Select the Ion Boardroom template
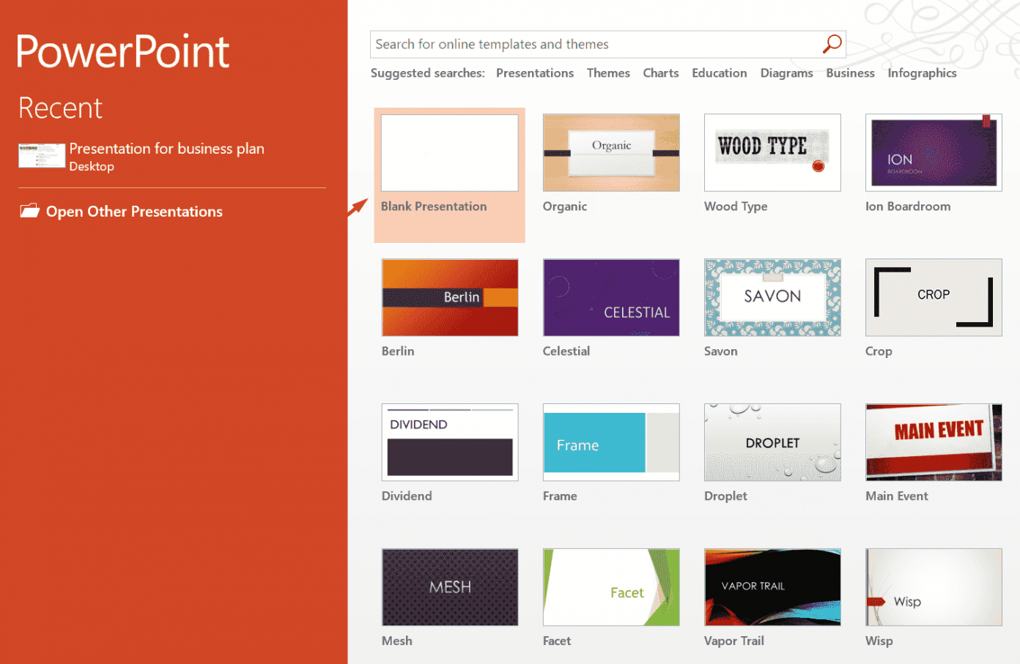 [933, 152]
